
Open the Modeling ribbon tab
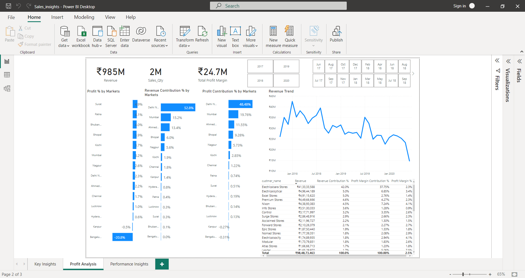pos(84,17)
